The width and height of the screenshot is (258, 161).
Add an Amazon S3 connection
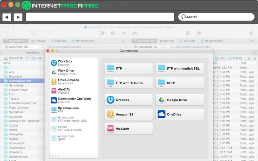pyautogui.click(x=129, y=114)
